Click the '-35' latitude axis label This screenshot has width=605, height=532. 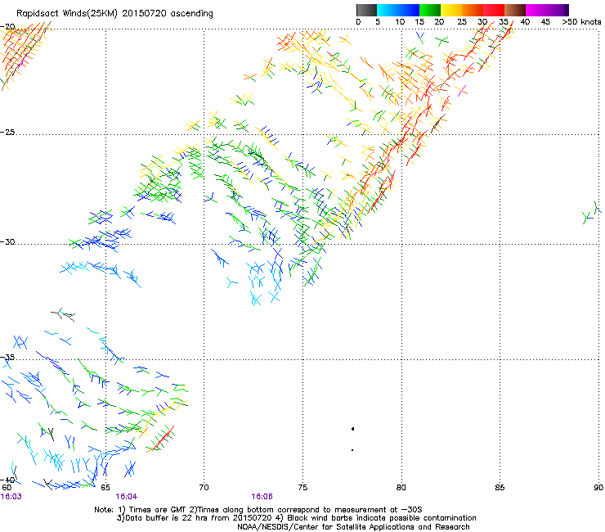click(7, 358)
